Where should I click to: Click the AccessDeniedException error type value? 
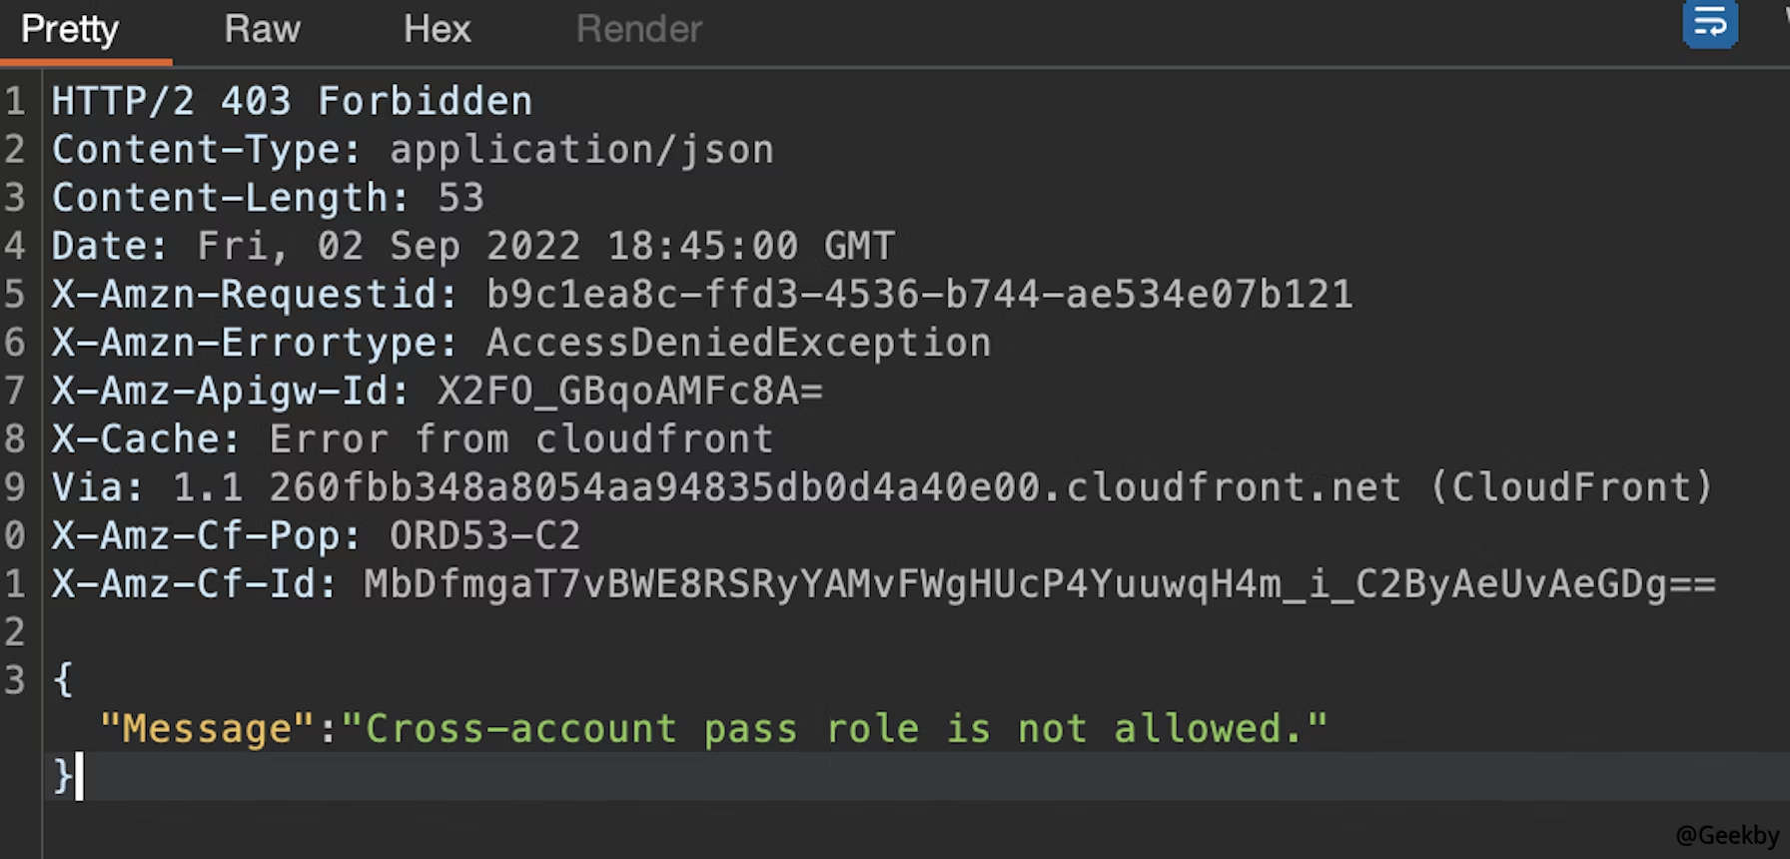738,343
